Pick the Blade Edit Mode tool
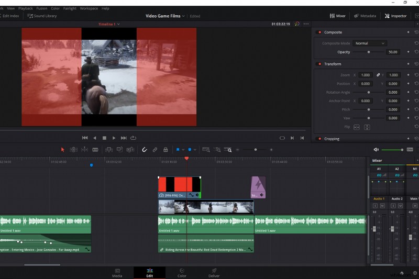 coord(95,150)
